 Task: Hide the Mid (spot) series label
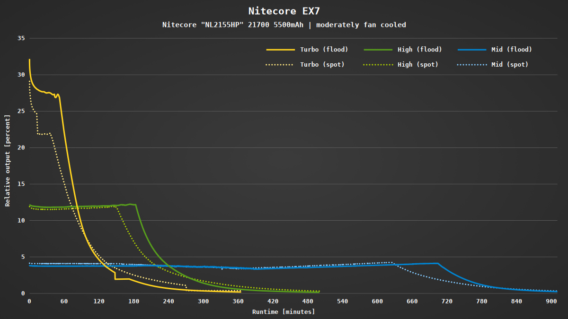(x=509, y=65)
